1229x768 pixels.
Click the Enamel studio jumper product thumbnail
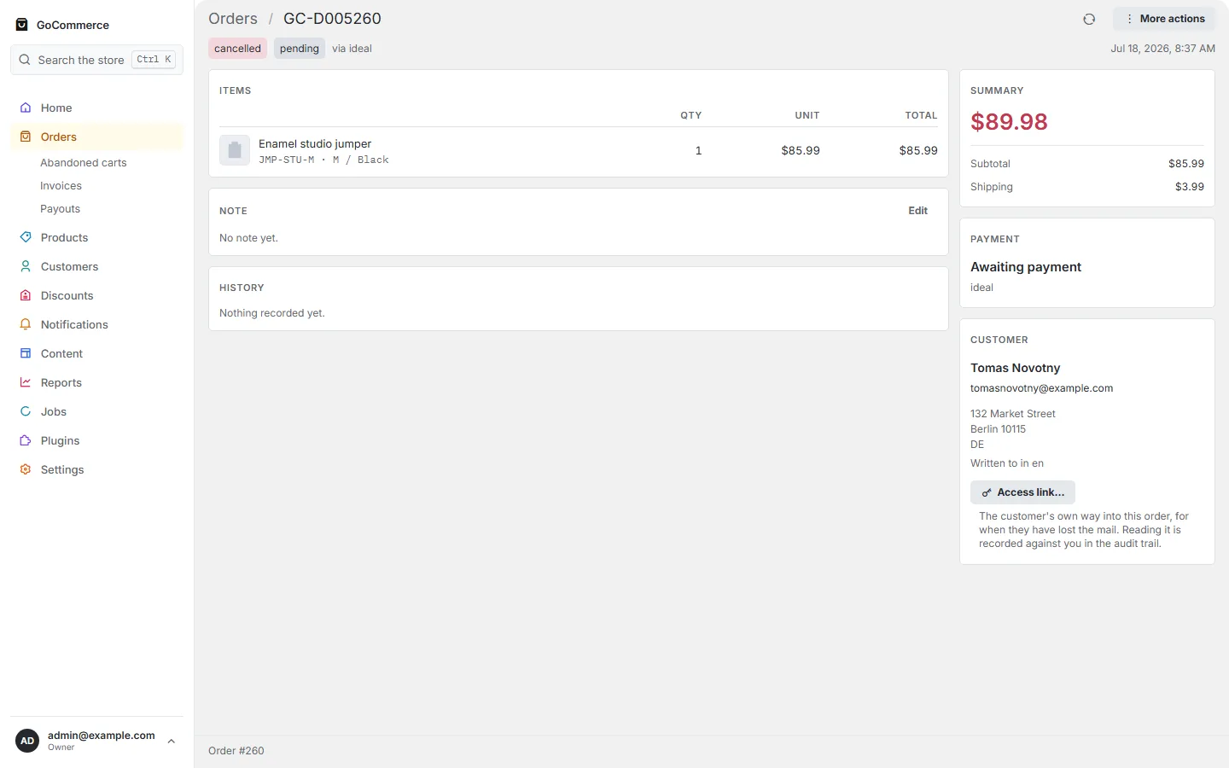235,150
